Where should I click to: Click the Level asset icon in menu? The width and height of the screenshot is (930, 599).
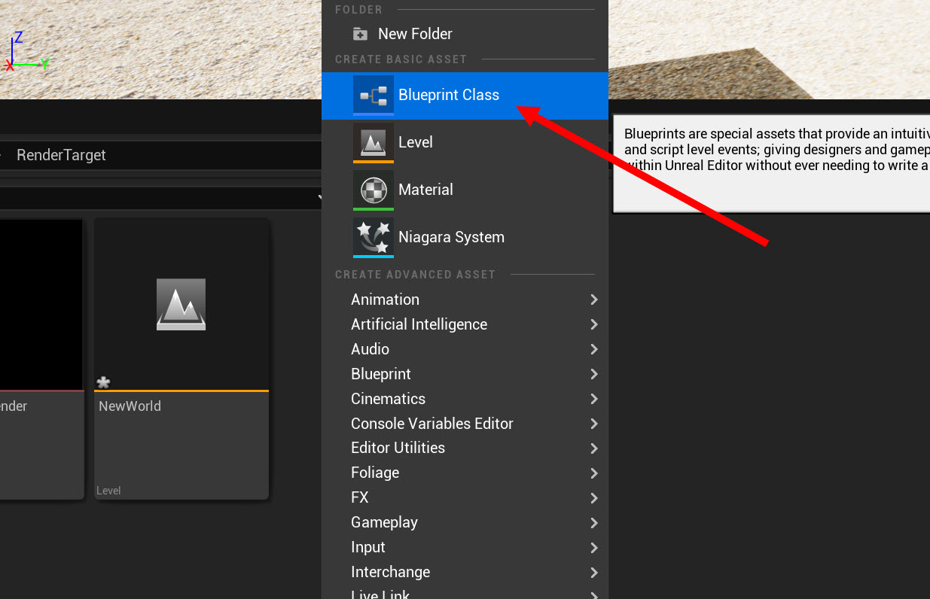pos(373,143)
